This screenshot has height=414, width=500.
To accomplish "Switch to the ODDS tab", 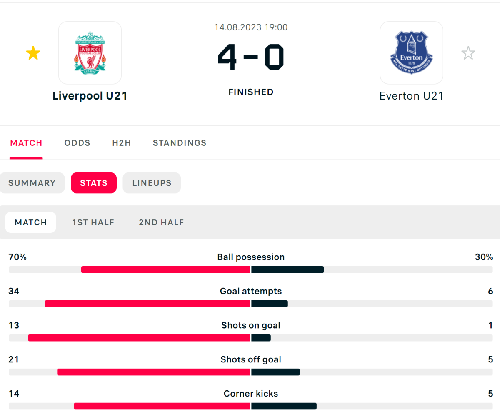I will 77,143.
